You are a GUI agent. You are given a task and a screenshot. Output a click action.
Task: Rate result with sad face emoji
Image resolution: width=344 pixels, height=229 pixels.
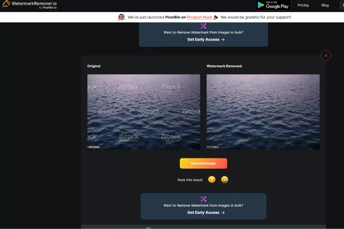pyautogui.click(x=212, y=180)
